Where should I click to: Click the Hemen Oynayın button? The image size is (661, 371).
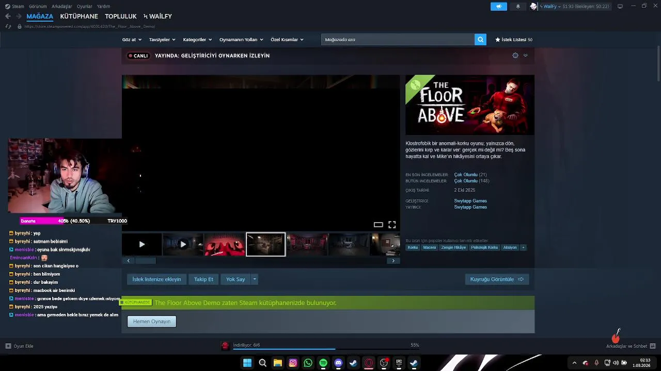(152, 322)
